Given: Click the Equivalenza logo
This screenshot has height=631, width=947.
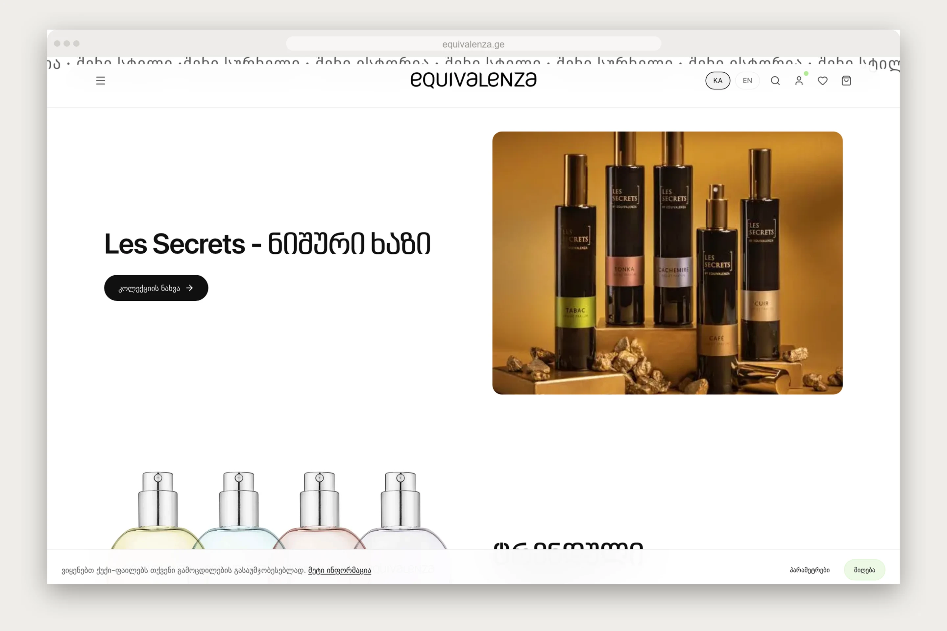Looking at the screenshot, I should click(x=473, y=80).
